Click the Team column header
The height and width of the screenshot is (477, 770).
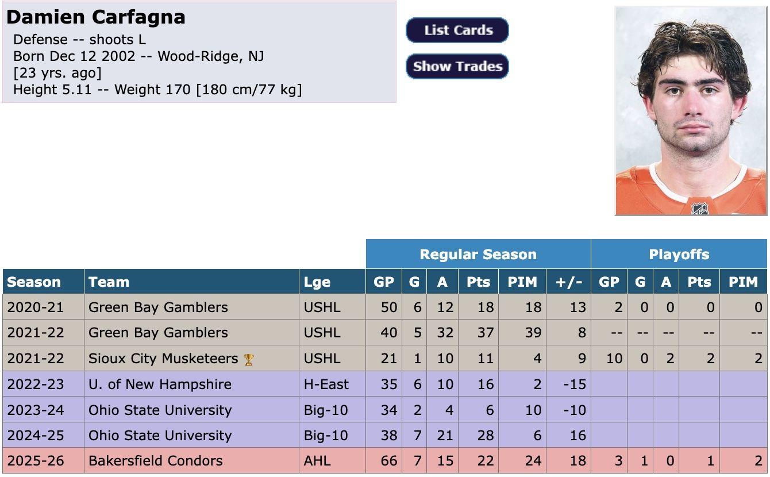point(191,282)
